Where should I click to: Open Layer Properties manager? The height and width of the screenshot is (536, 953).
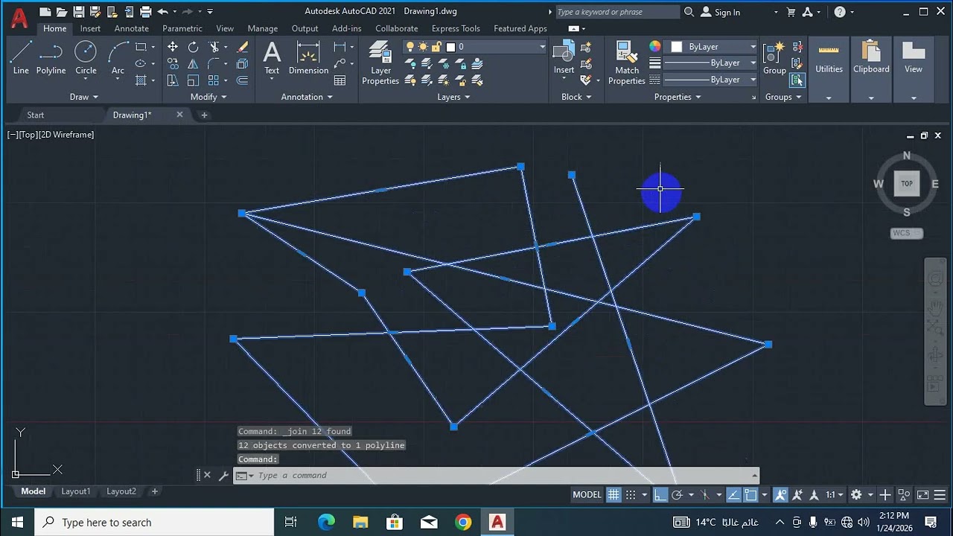coord(380,63)
